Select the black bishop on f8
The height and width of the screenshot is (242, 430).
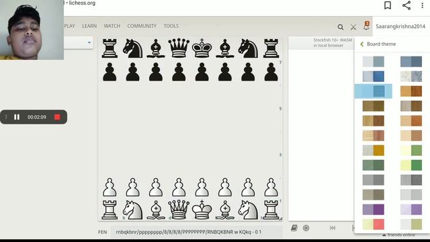(225, 48)
